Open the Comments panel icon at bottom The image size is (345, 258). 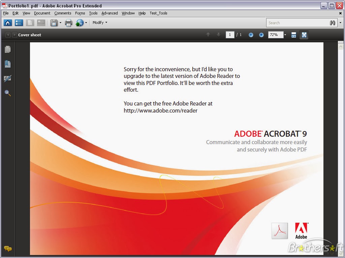(x=8, y=249)
